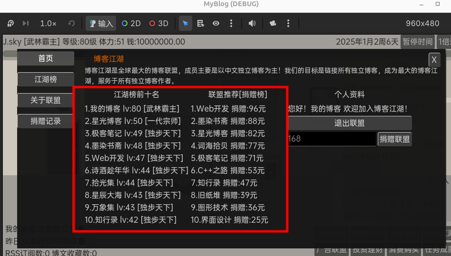Open the three-dots menu after the camera icon
This screenshot has width=451, height=256.
tap(288, 23)
